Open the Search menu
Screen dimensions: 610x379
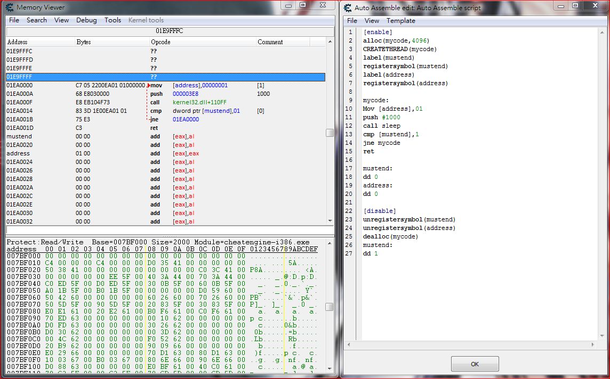(x=36, y=20)
